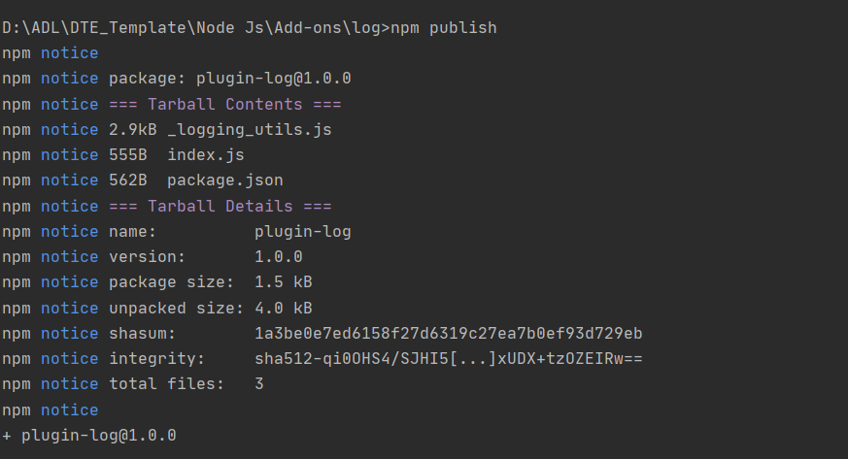The width and height of the screenshot is (848, 459).
Task: Click the final '+ plugin-log@1.0.0' line
Action: (x=89, y=436)
